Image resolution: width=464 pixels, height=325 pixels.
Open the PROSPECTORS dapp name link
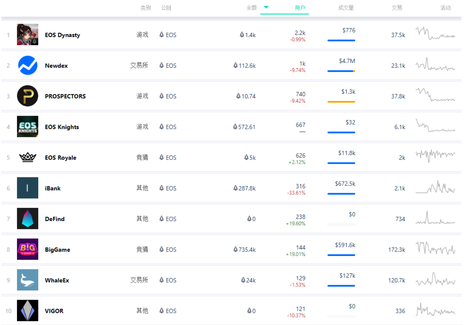(x=65, y=96)
